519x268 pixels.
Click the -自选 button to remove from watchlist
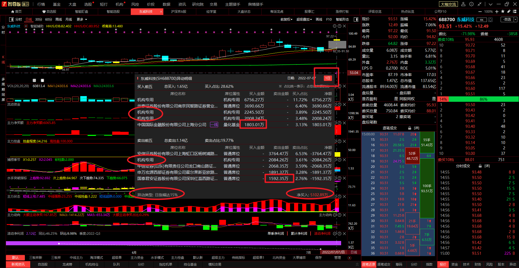click(x=507, y=19)
